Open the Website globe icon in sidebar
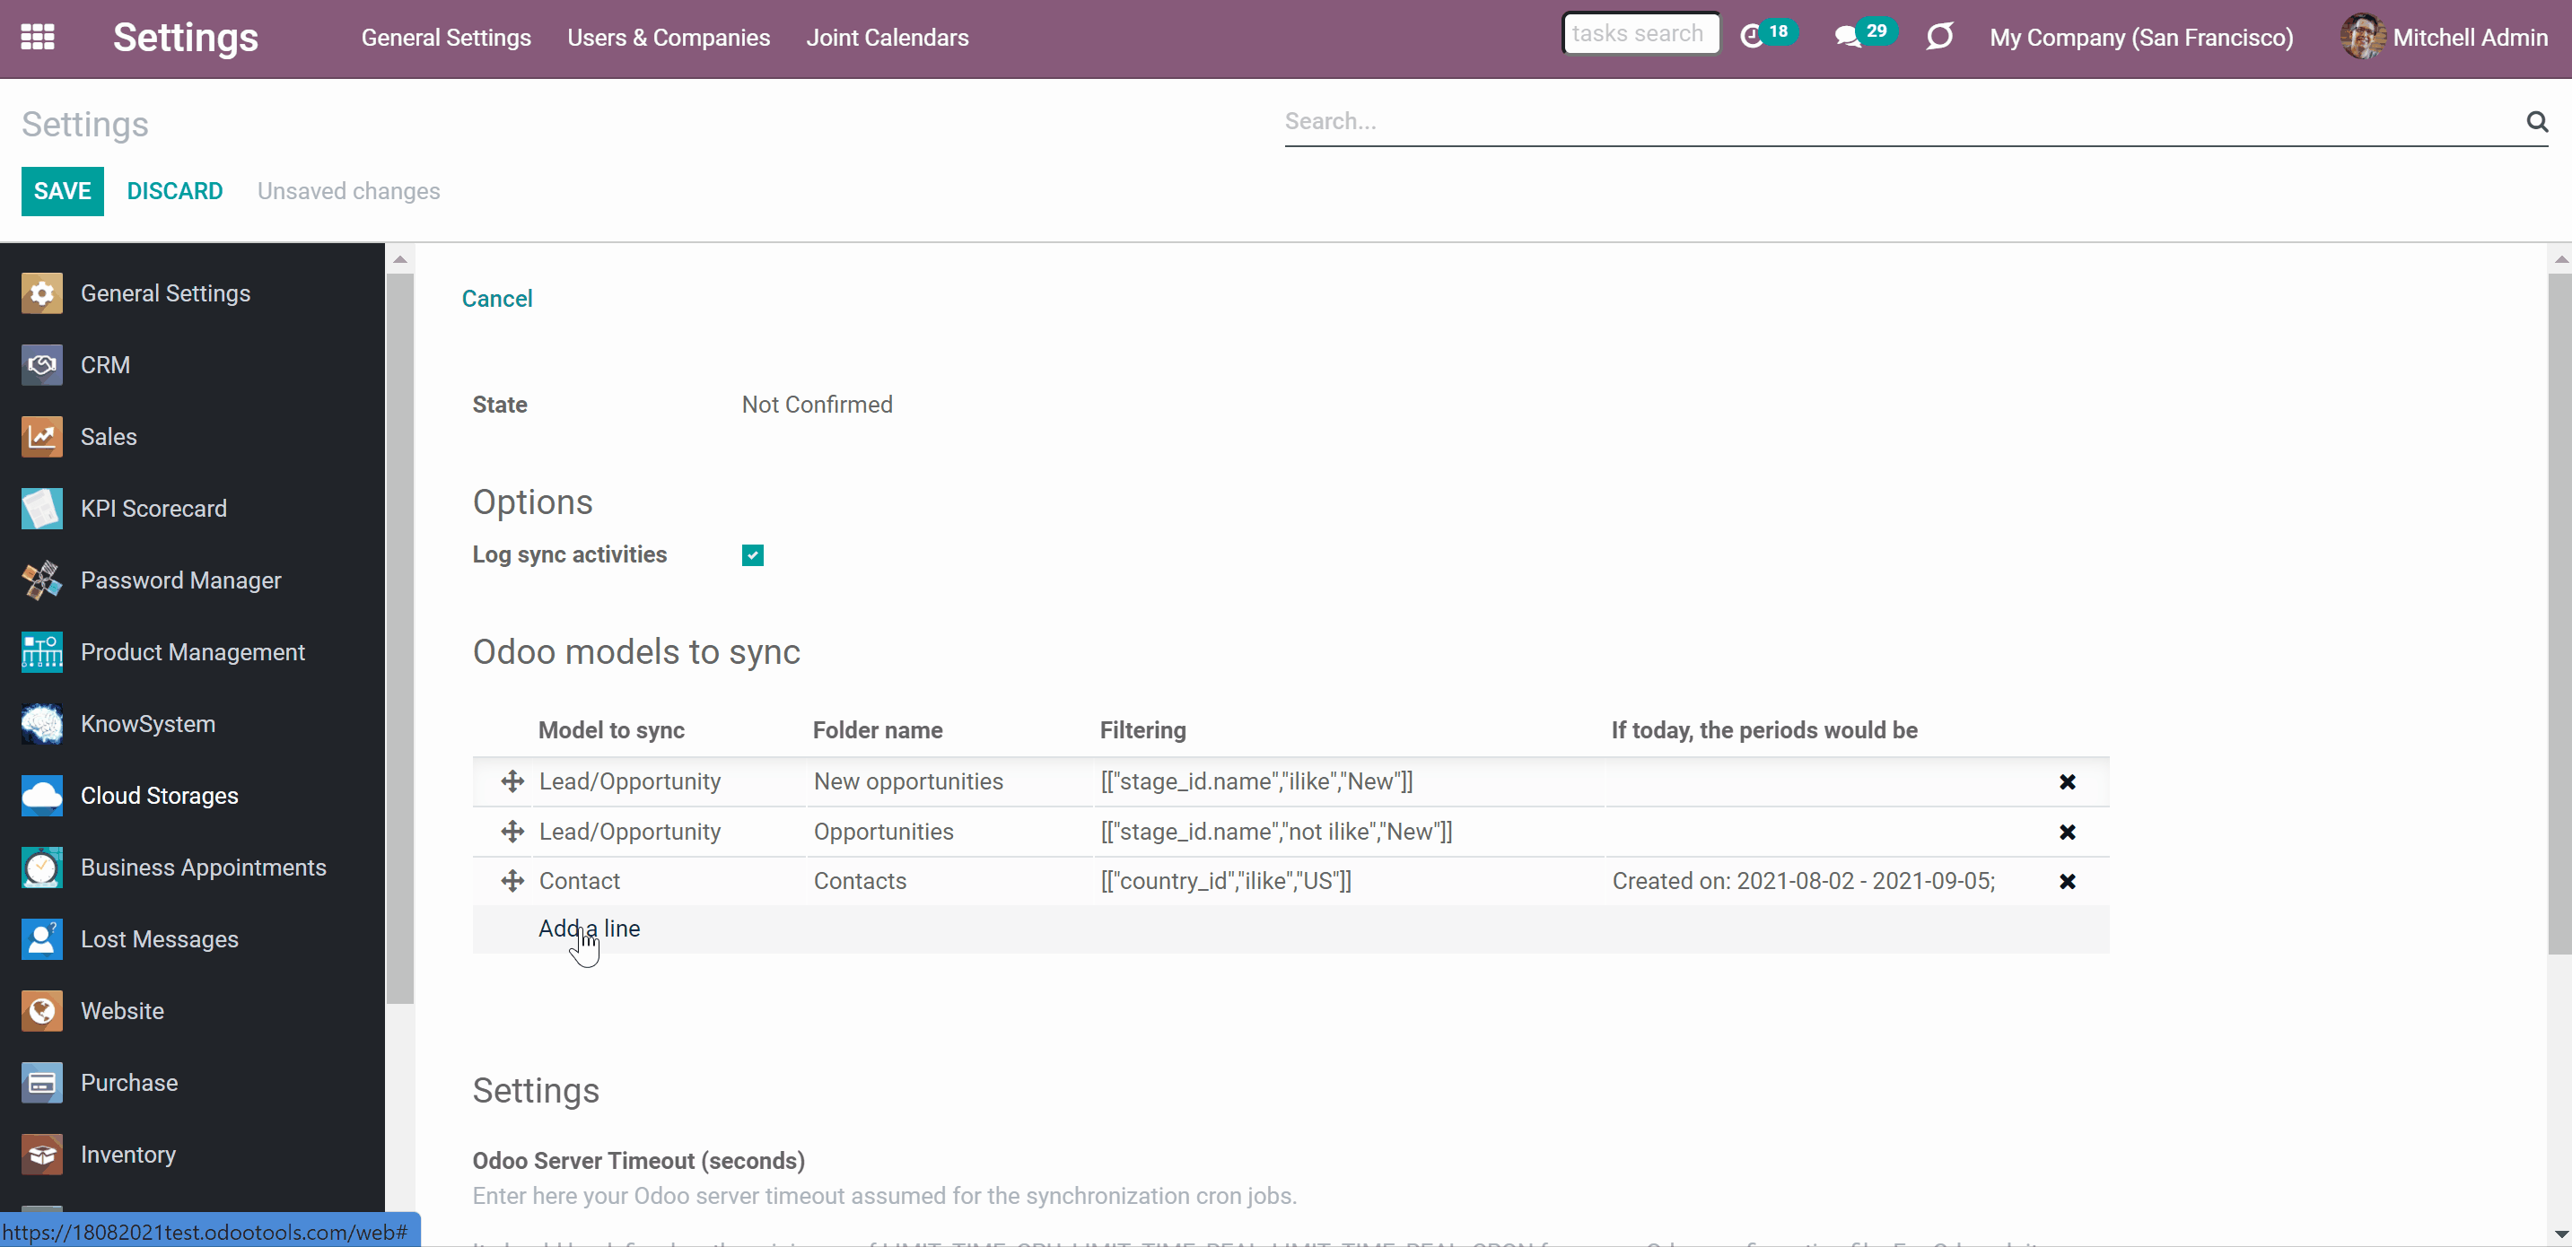This screenshot has height=1247, width=2572. click(42, 1011)
